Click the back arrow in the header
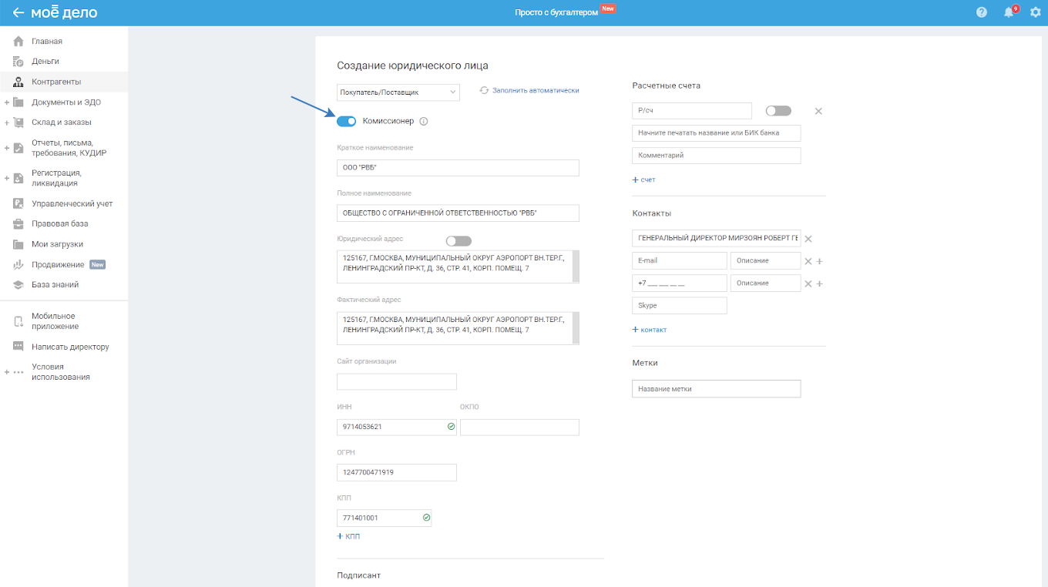The image size is (1048, 587). tap(18, 13)
